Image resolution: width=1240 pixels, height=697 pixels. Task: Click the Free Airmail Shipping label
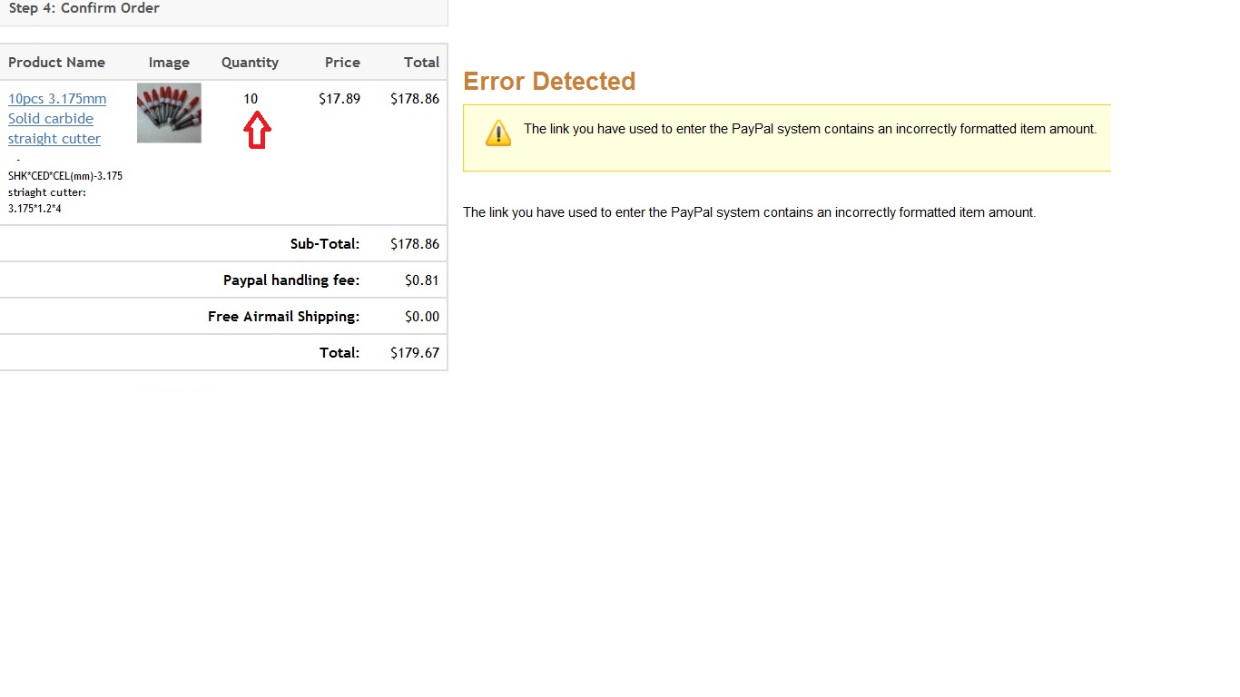pyautogui.click(x=283, y=317)
